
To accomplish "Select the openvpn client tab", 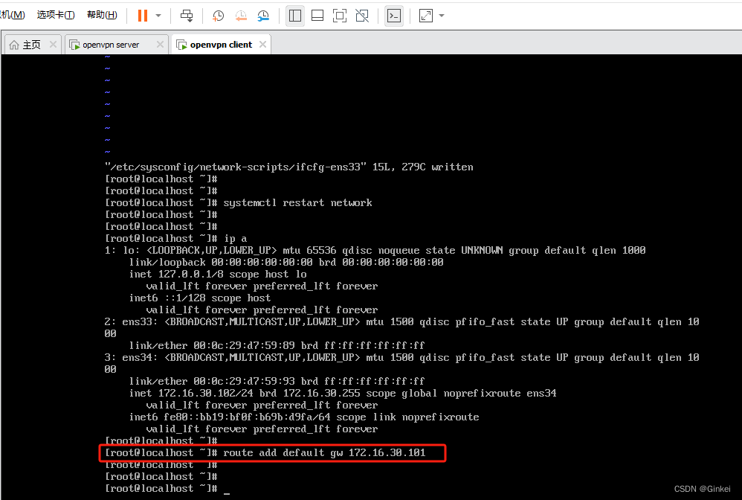I will click(221, 45).
